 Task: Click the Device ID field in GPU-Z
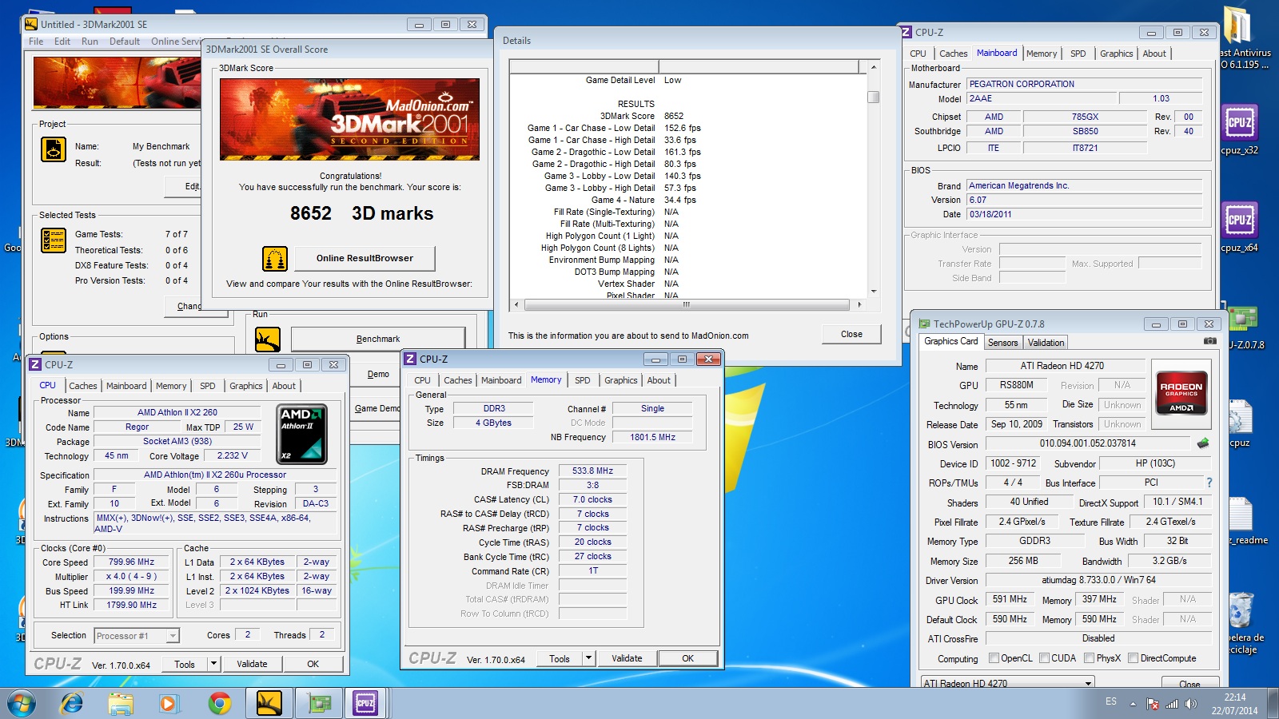point(1013,463)
